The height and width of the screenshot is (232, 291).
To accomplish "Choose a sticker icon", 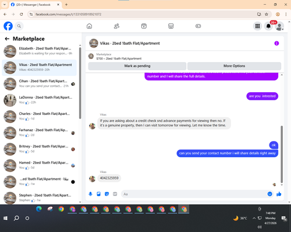I will click(107, 194).
